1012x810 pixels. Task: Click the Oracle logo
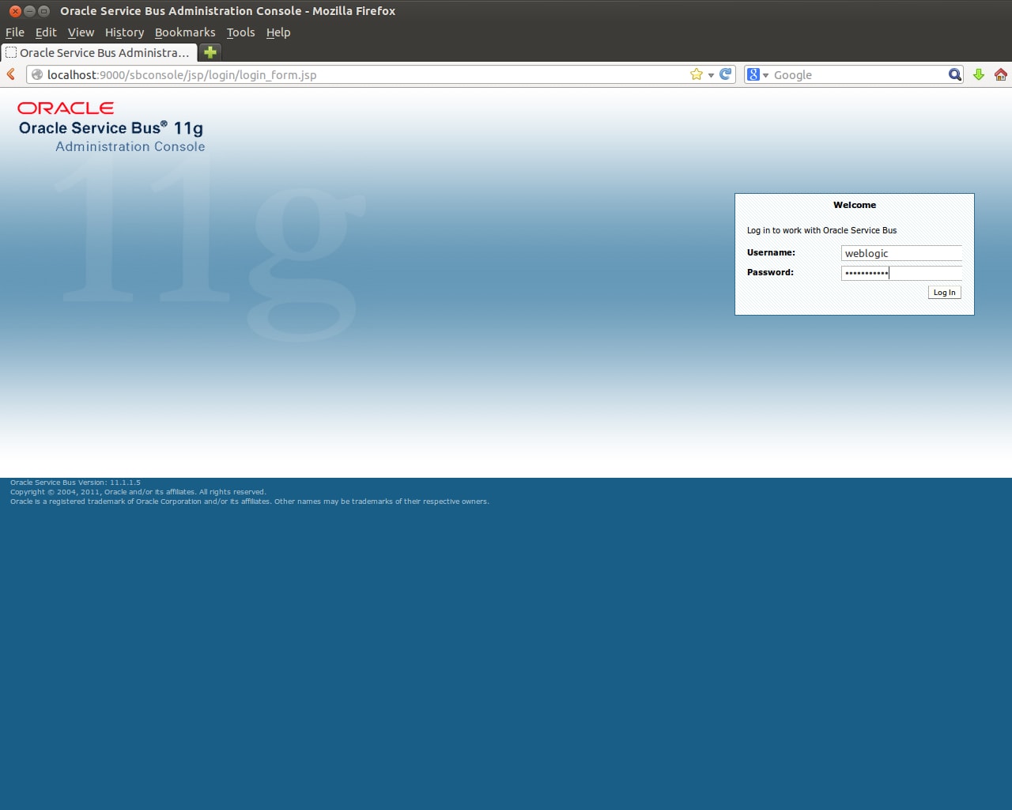click(x=66, y=108)
